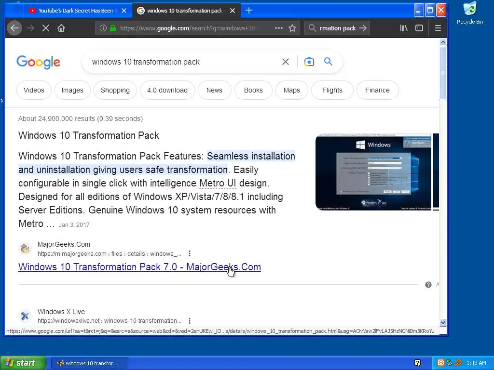Filter results by News
Viewport: 494px width, 370px height.
214,90
